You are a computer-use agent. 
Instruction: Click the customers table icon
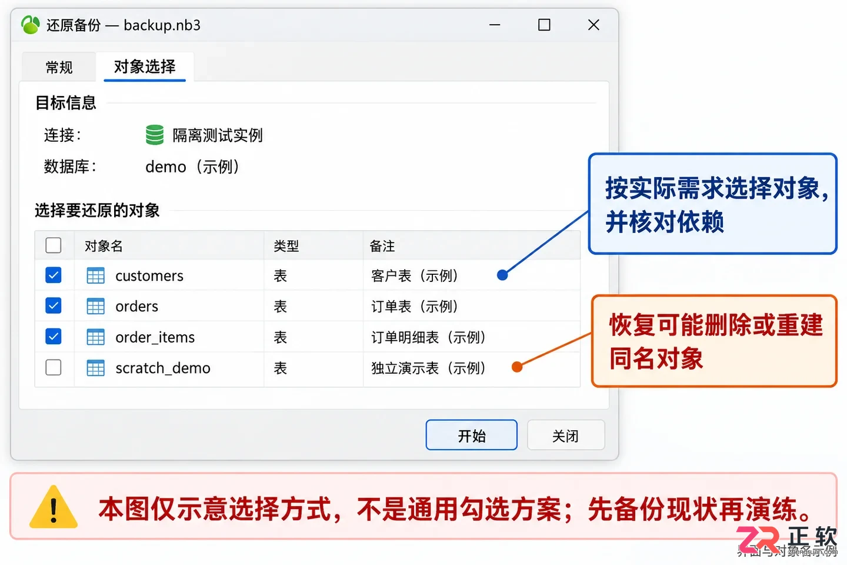click(96, 275)
